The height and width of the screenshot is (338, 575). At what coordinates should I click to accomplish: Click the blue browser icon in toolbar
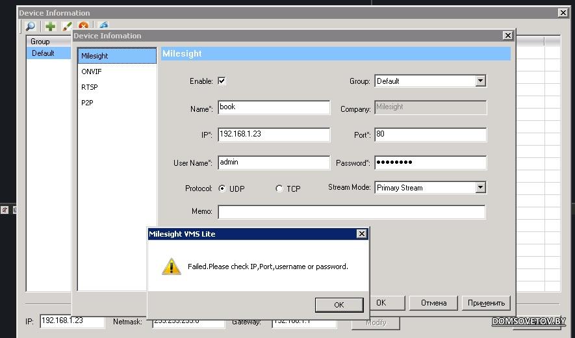point(104,25)
